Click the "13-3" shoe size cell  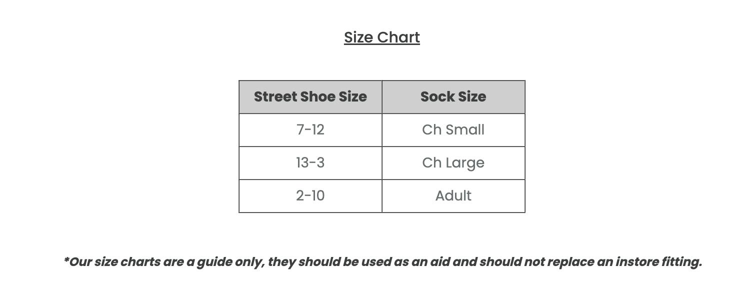pos(310,163)
